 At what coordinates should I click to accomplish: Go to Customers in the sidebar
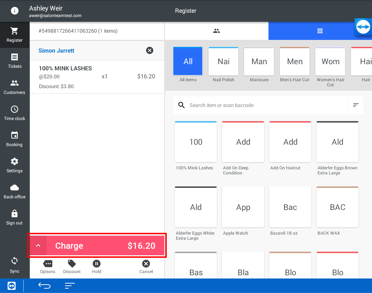pos(15,87)
